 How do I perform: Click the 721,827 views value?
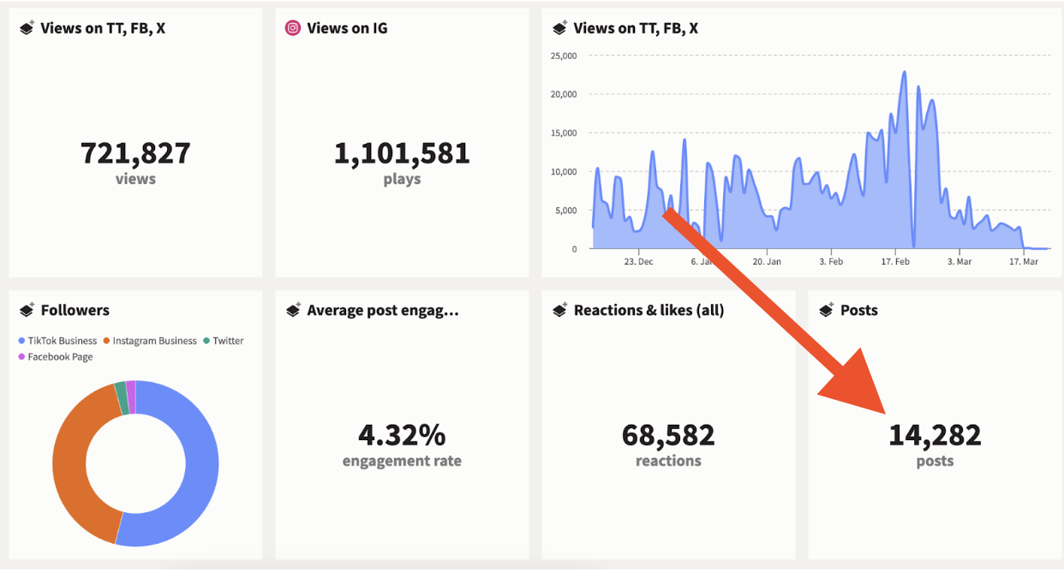(x=135, y=153)
